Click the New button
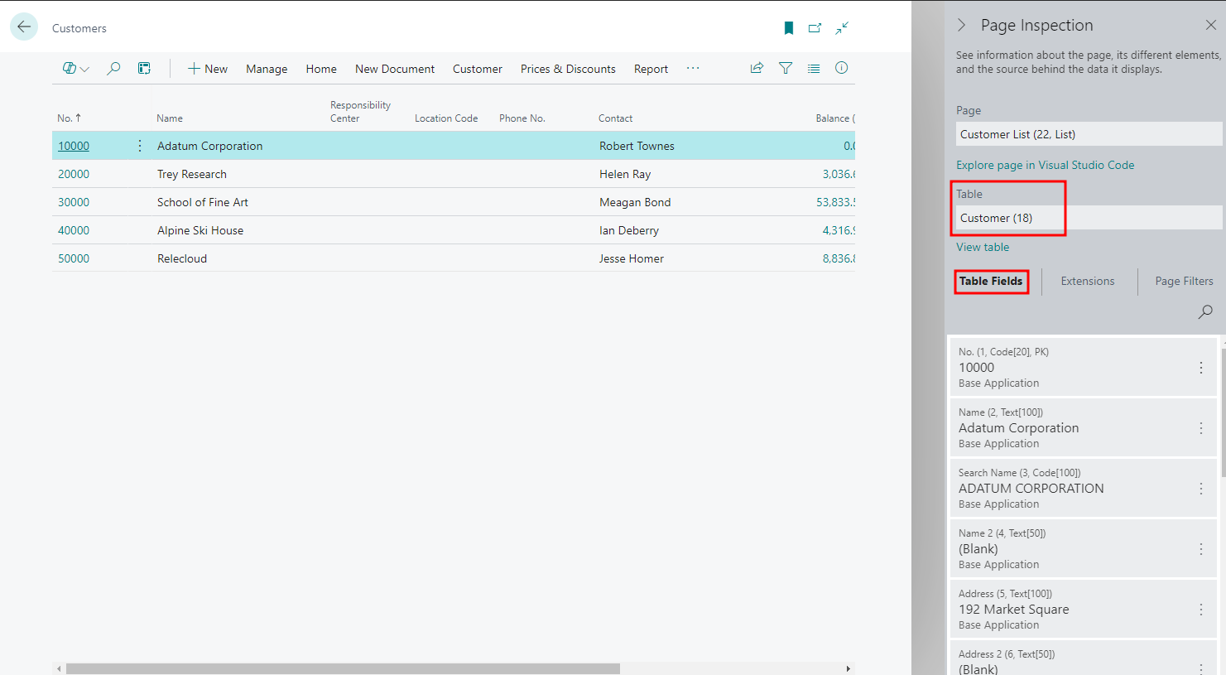Viewport: 1226px width, 675px height. pos(207,69)
